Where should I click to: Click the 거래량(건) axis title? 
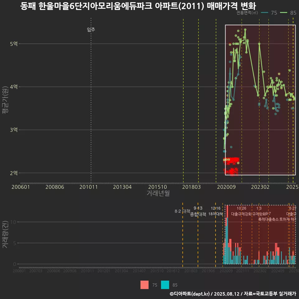coord(5,234)
